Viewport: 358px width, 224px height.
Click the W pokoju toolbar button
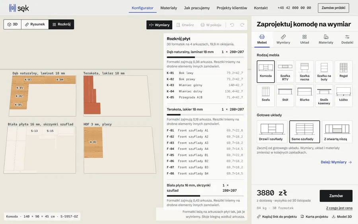211,25
